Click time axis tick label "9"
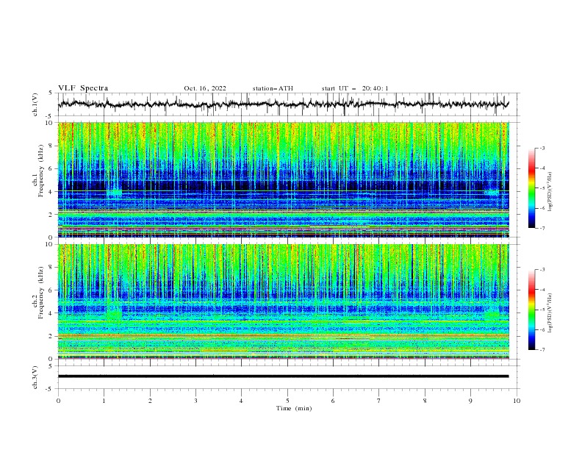 pyautogui.click(x=470, y=401)
